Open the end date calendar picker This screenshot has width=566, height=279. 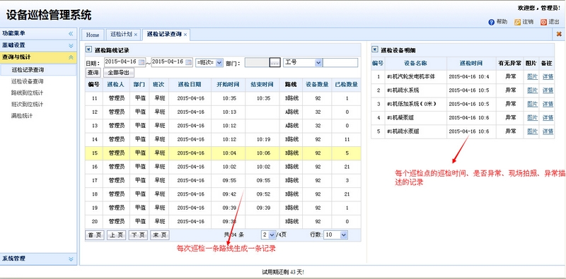[x=189, y=62]
